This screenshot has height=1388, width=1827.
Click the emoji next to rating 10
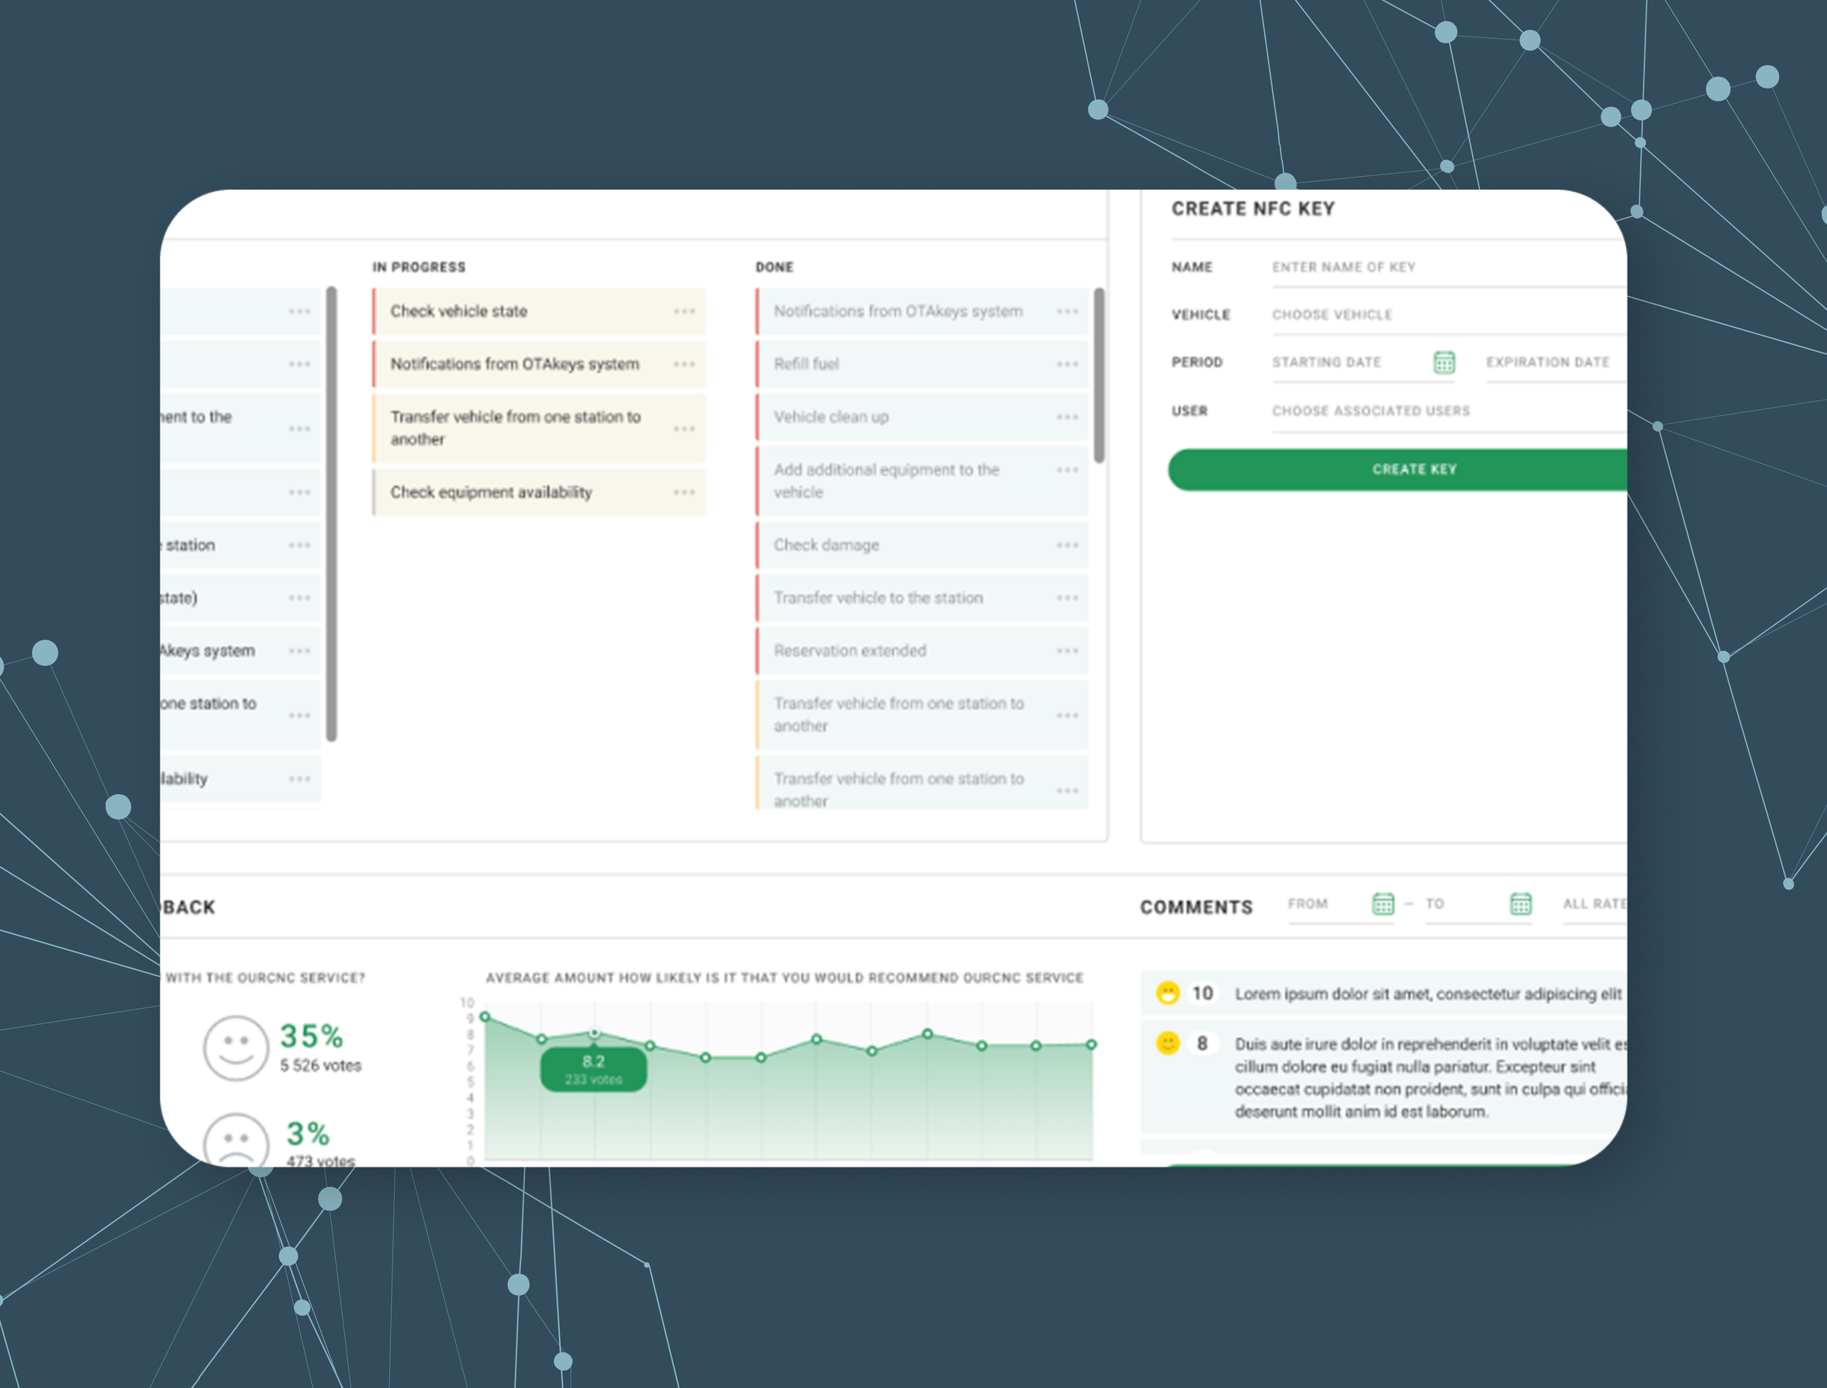coord(1167,993)
